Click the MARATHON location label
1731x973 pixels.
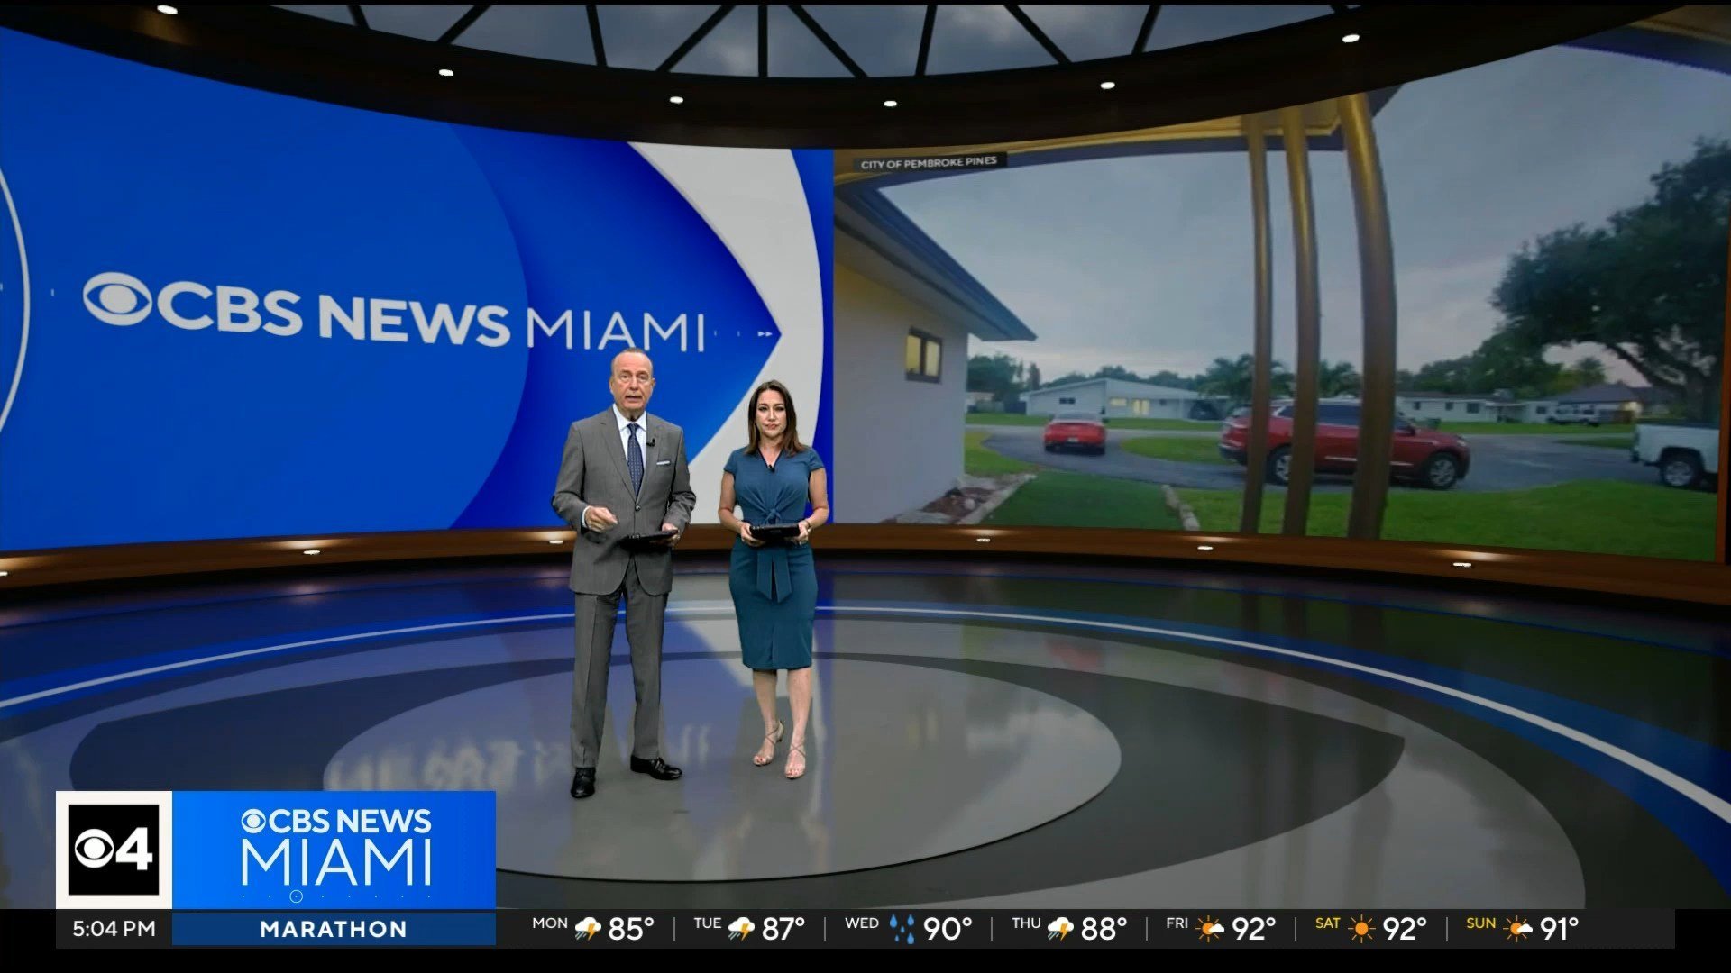click(x=334, y=929)
